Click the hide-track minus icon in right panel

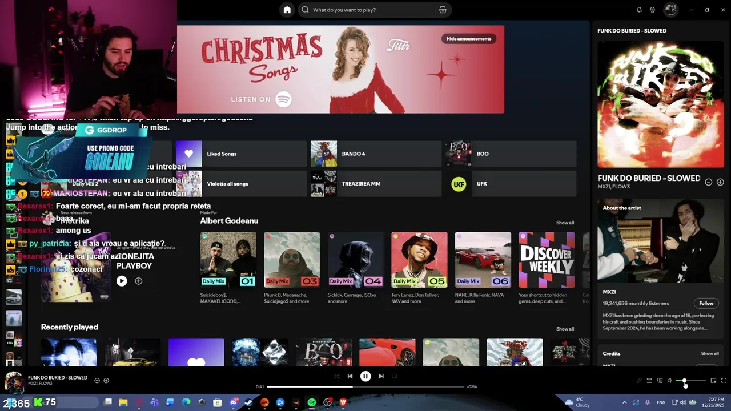708,182
